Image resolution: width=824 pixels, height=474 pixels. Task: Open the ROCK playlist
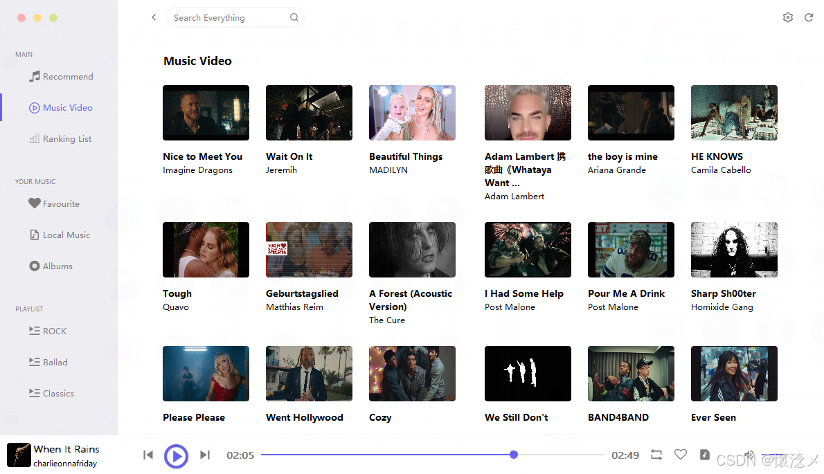[48, 331]
